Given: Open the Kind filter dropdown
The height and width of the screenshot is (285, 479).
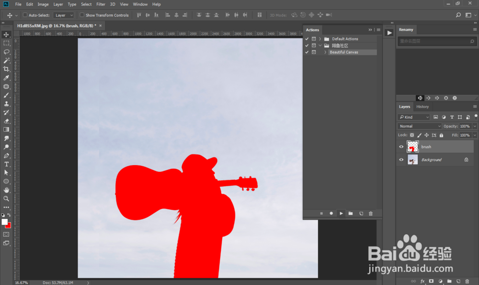Looking at the screenshot, I should coord(414,117).
